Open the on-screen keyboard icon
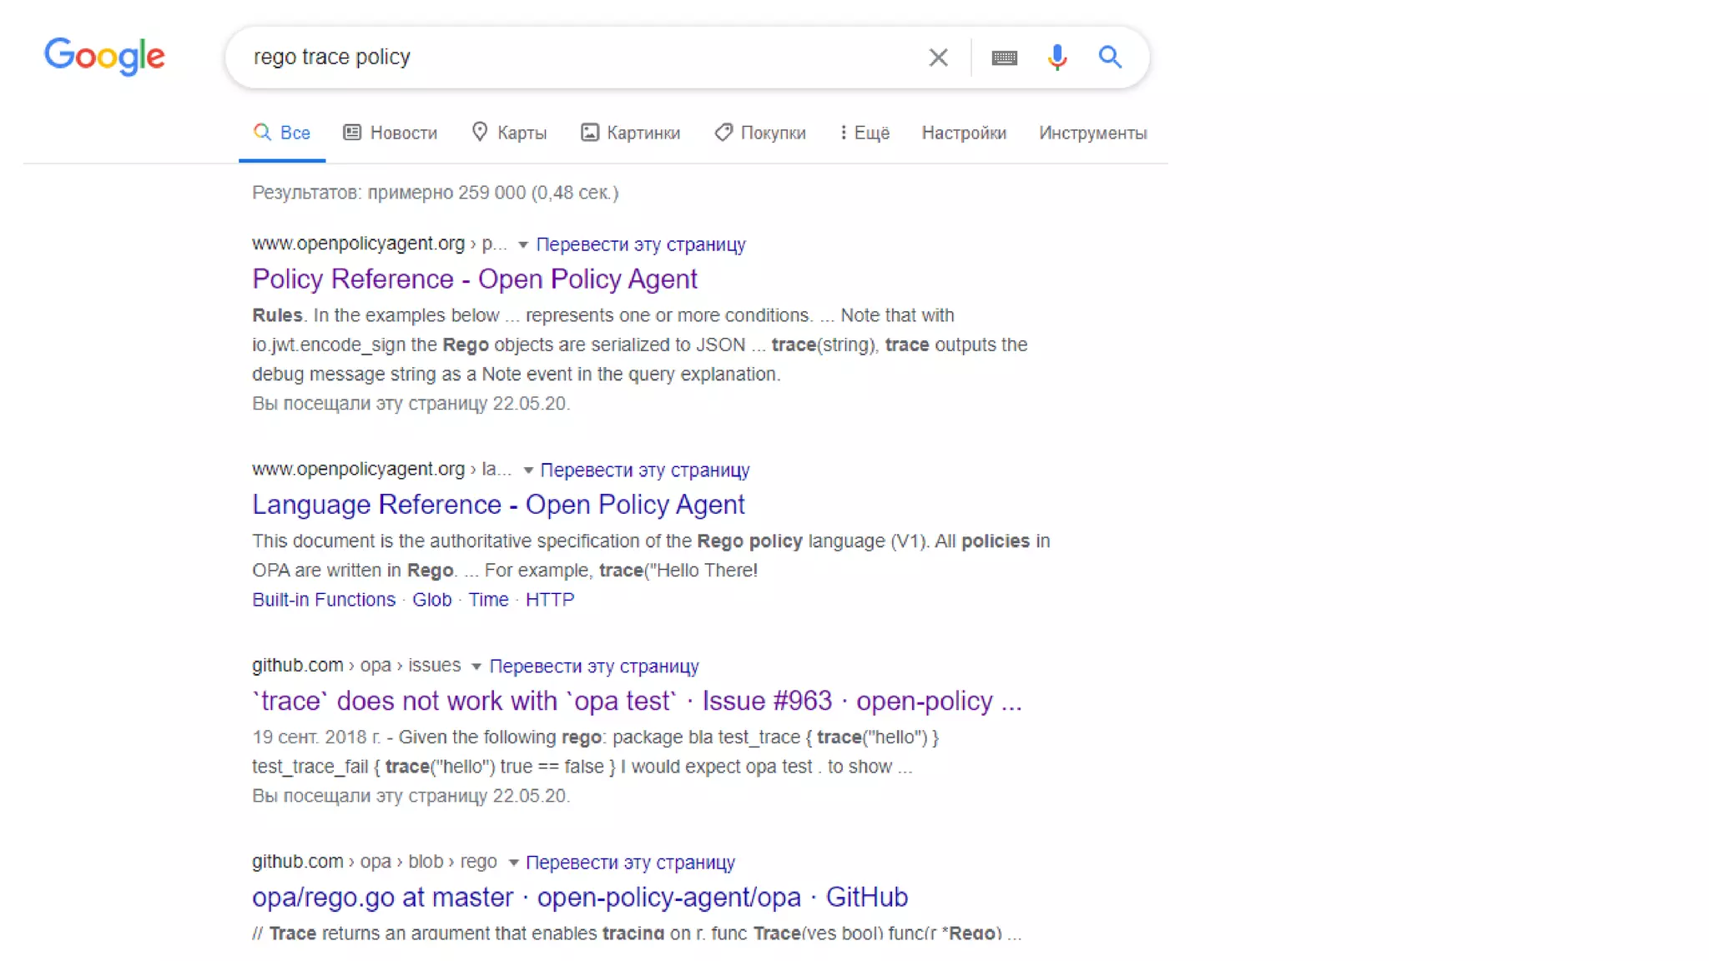The width and height of the screenshot is (1709, 961). click(x=1004, y=58)
